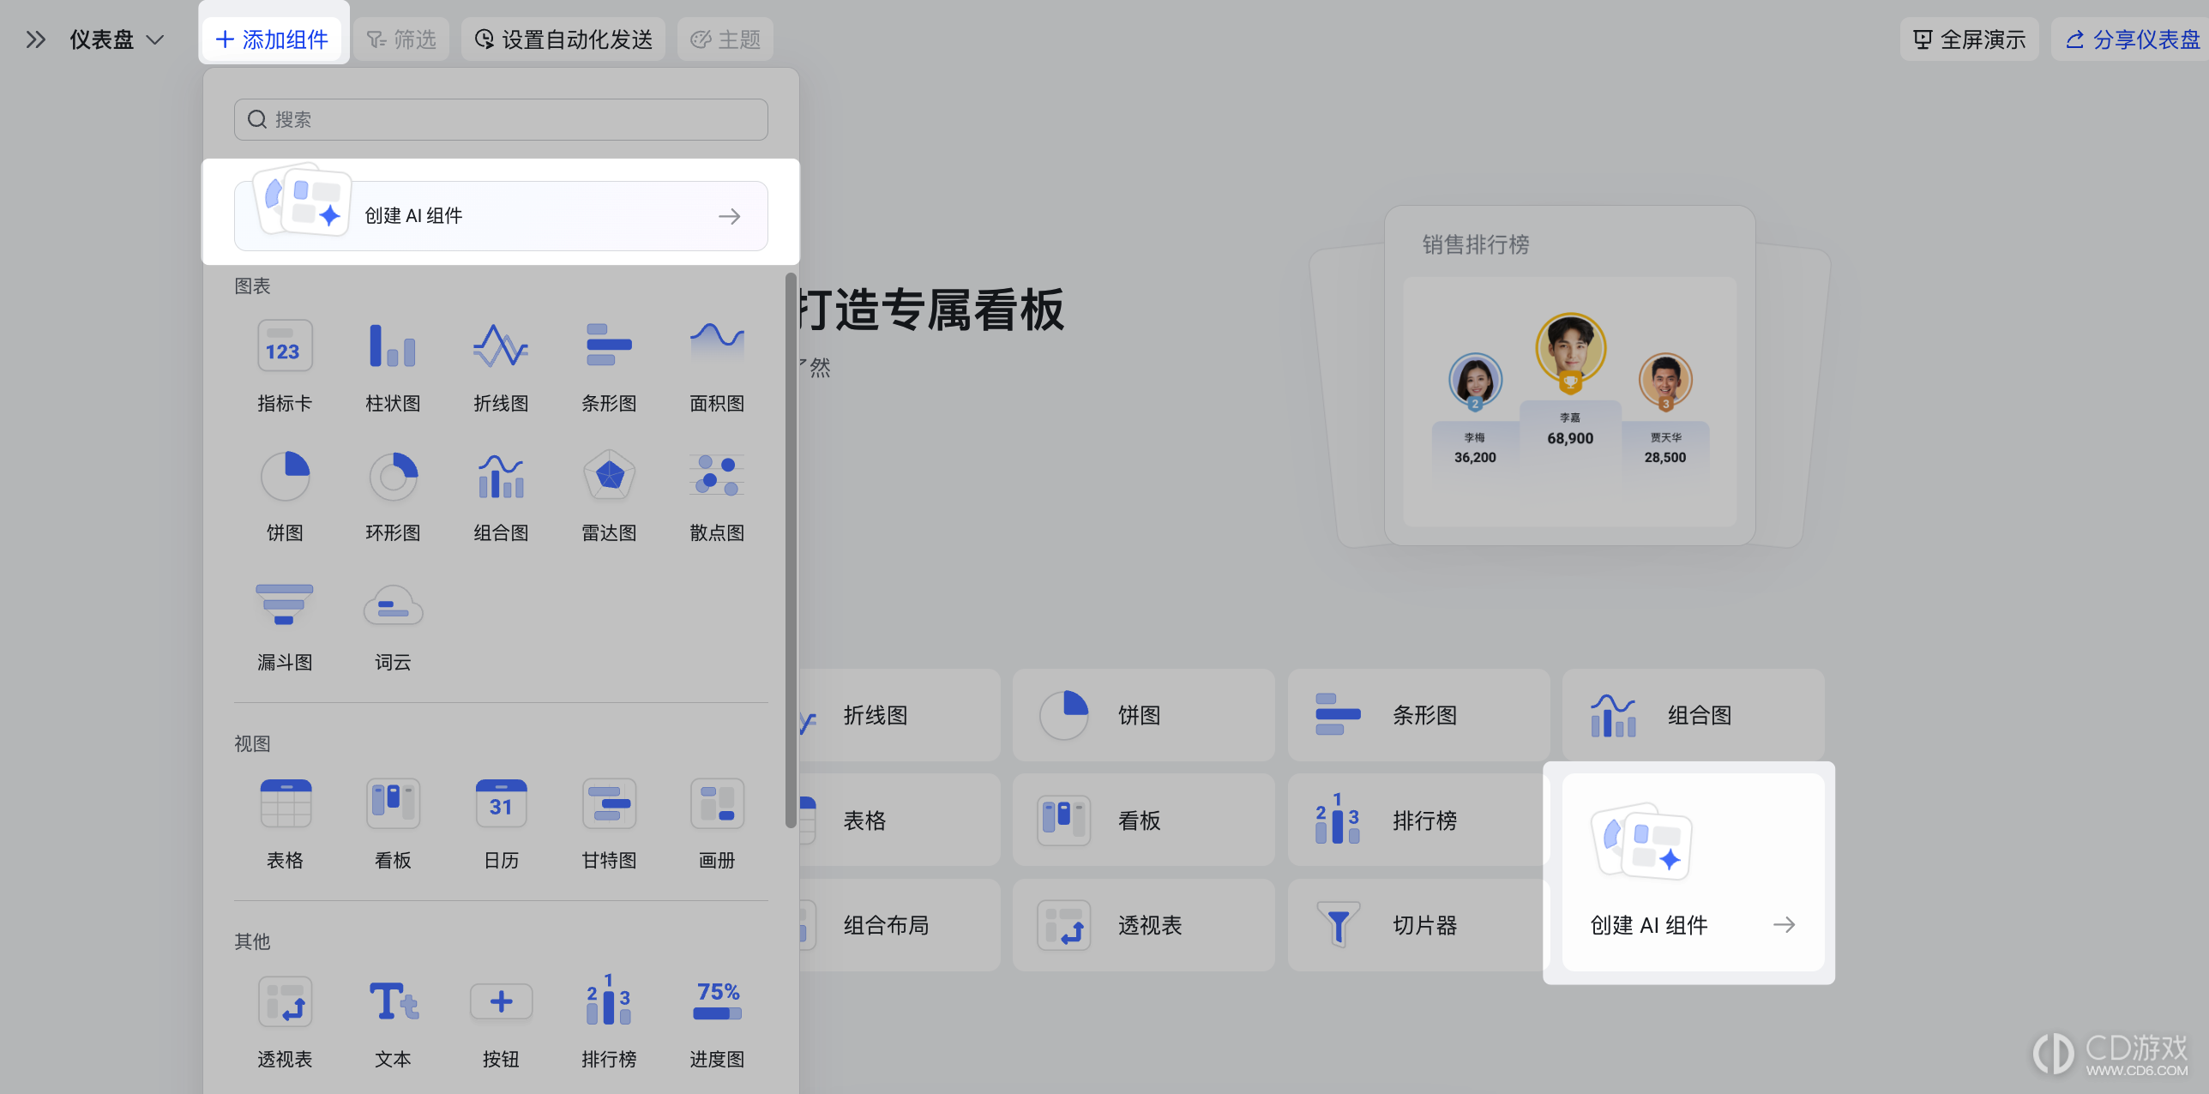The height and width of the screenshot is (1094, 2209).
Task: Open 设置自动化发送 settings
Action: click(564, 39)
